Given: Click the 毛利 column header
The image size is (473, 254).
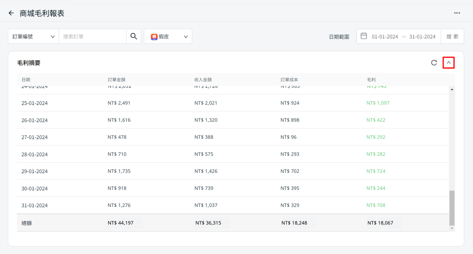Looking at the screenshot, I should coord(371,80).
